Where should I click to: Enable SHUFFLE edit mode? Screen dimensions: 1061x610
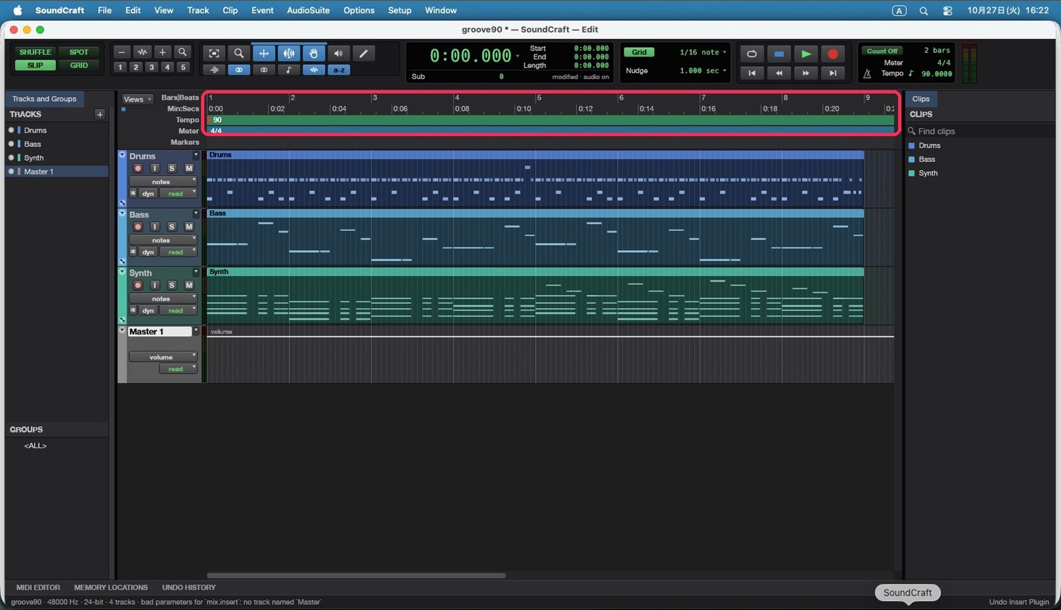(35, 52)
